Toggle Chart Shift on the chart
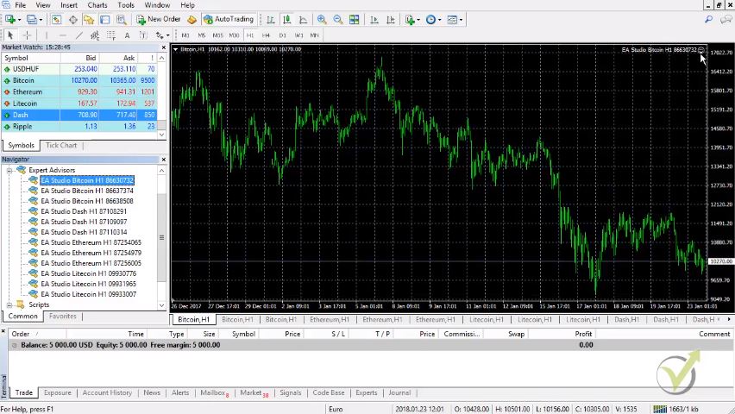Image resolution: width=735 pixels, height=414 pixels. (x=391, y=20)
